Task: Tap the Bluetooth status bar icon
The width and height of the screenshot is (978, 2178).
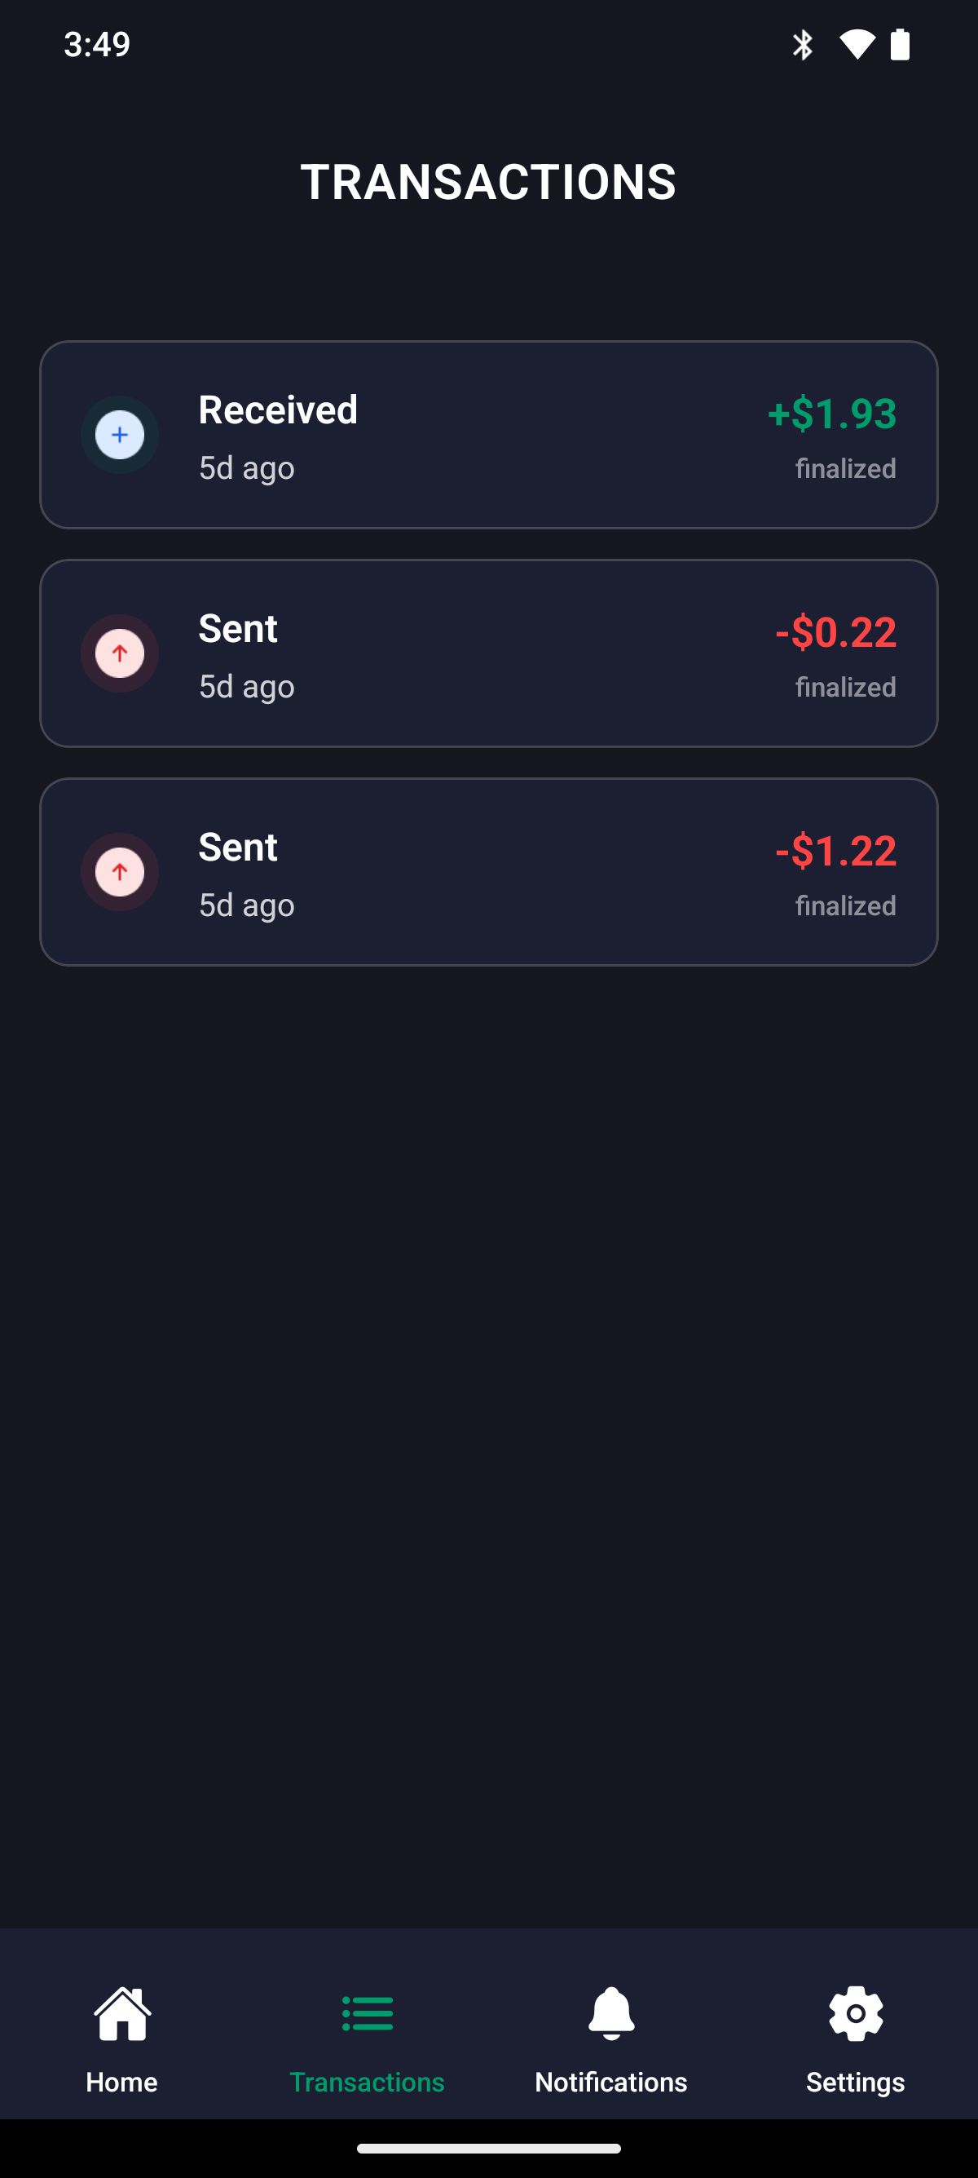Action: click(801, 44)
